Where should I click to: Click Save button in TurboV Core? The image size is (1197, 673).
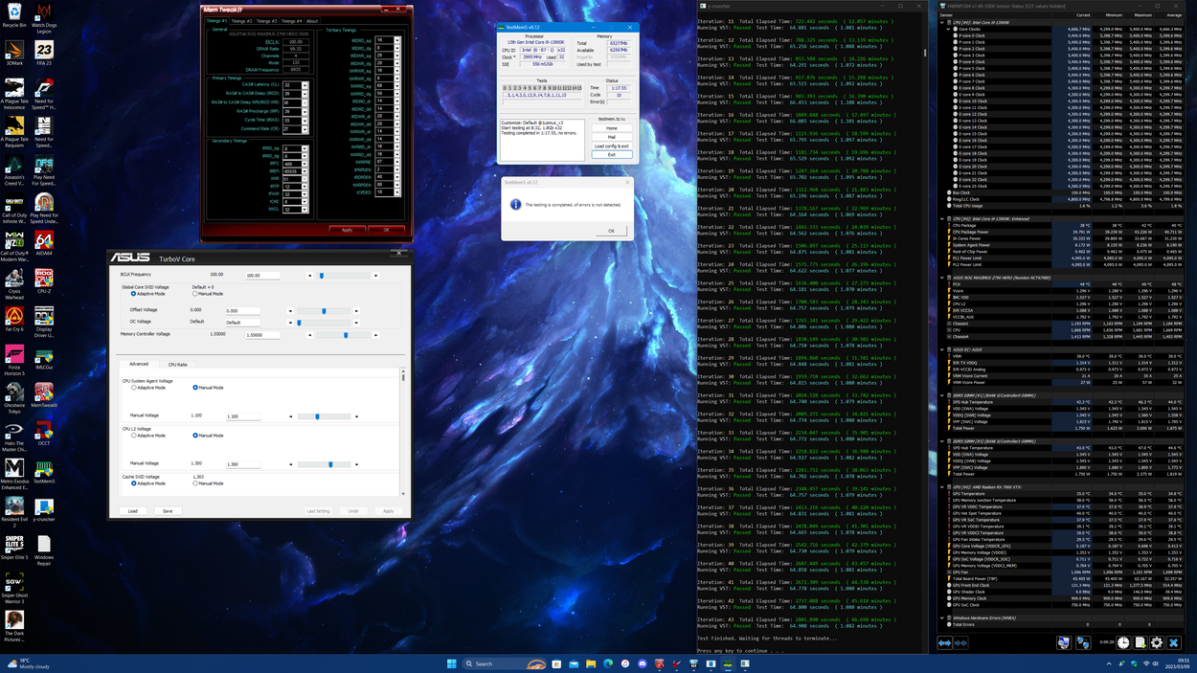point(168,511)
